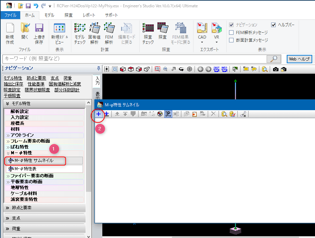Switch to the モデル ribbon tab
Image resolution: width=315 pixels, height=238 pixels.
point(49,15)
